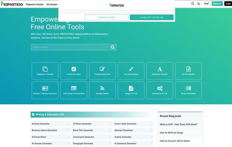
Task: Open the Writing & Education (63) section header
Action: coord(92,114)
